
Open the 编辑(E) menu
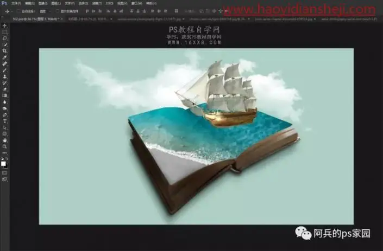[x=29, y=3]
